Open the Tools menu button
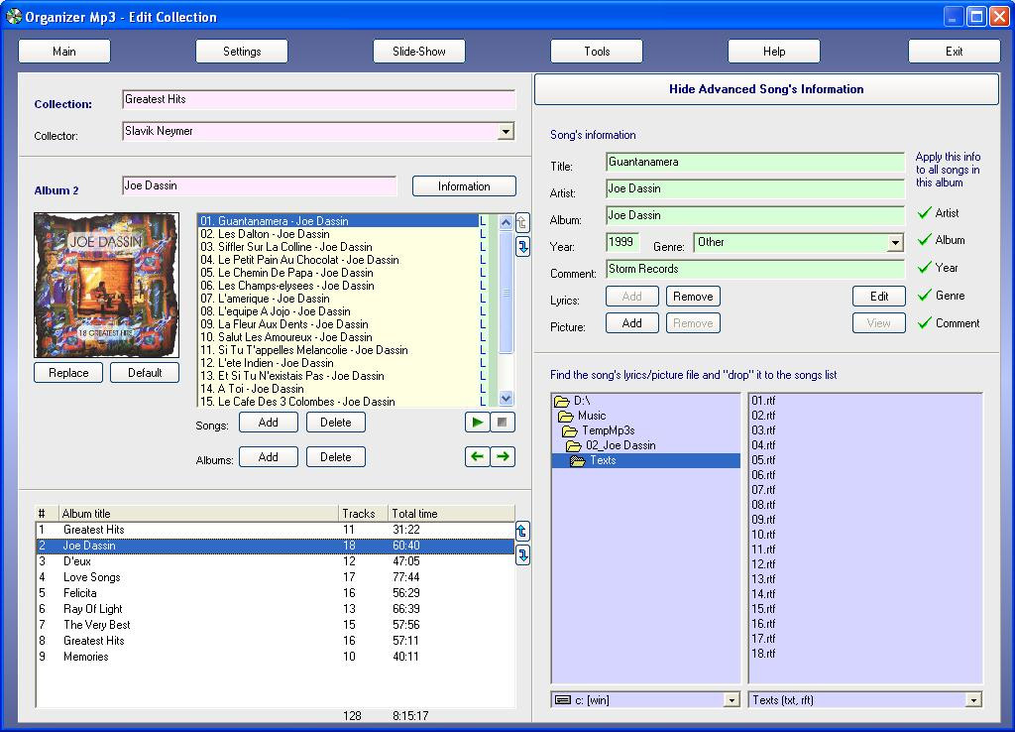The width and height of the screenshot is (1015, 732). pyautogui.click(x=596, y=52)
